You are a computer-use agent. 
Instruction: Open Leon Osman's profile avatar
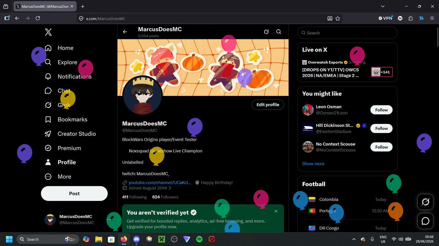[308, 110]
